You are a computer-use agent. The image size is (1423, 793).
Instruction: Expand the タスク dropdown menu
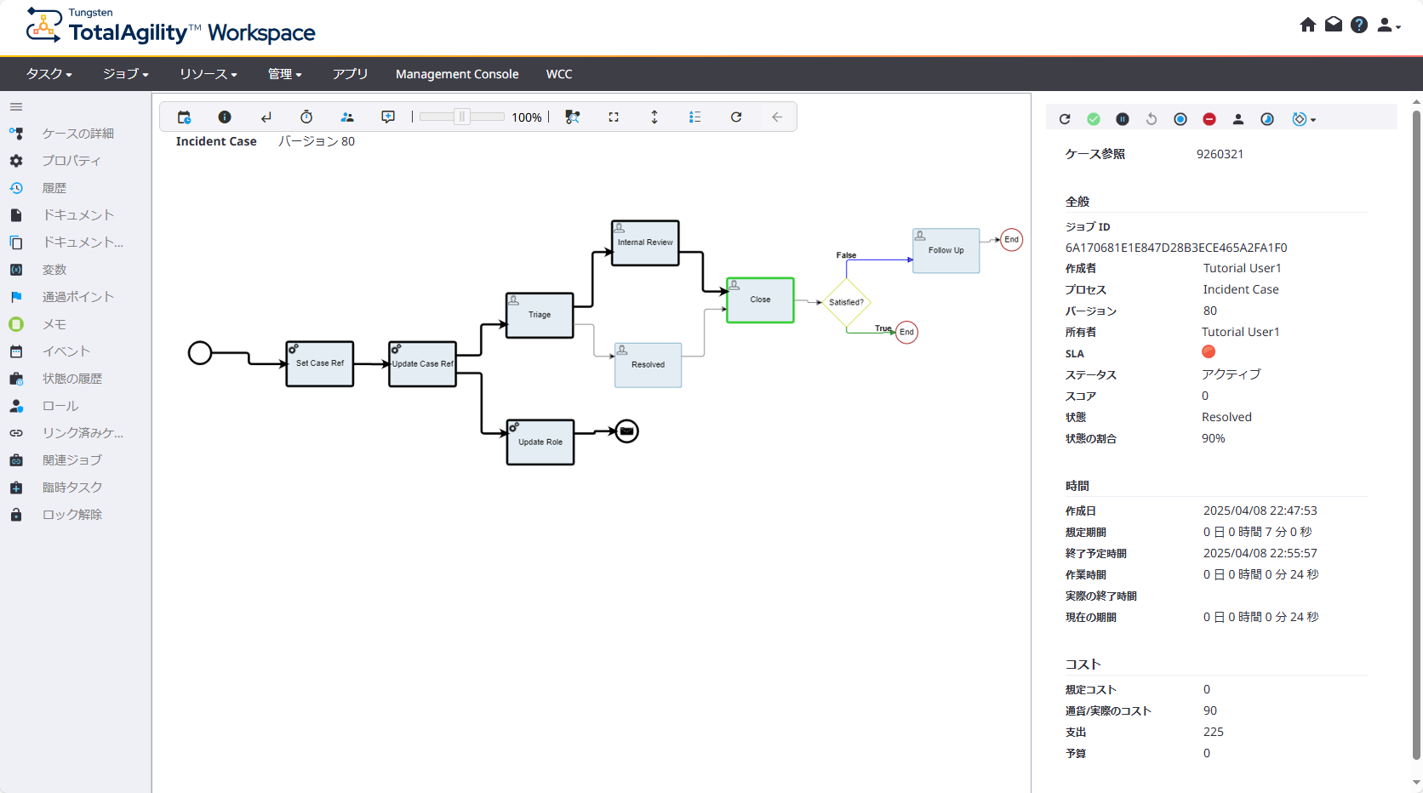pyautogui.click(x=49, y=74)
